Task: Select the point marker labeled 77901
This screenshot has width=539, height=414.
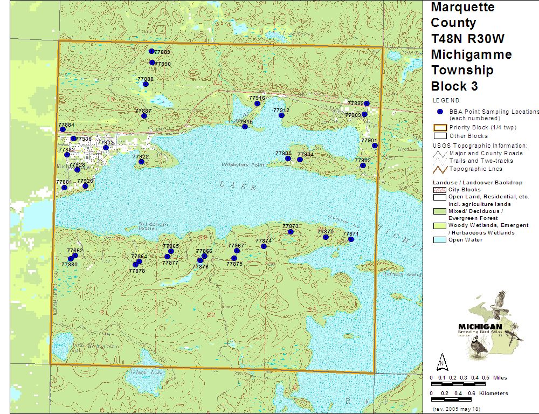Action: [375, 146]
